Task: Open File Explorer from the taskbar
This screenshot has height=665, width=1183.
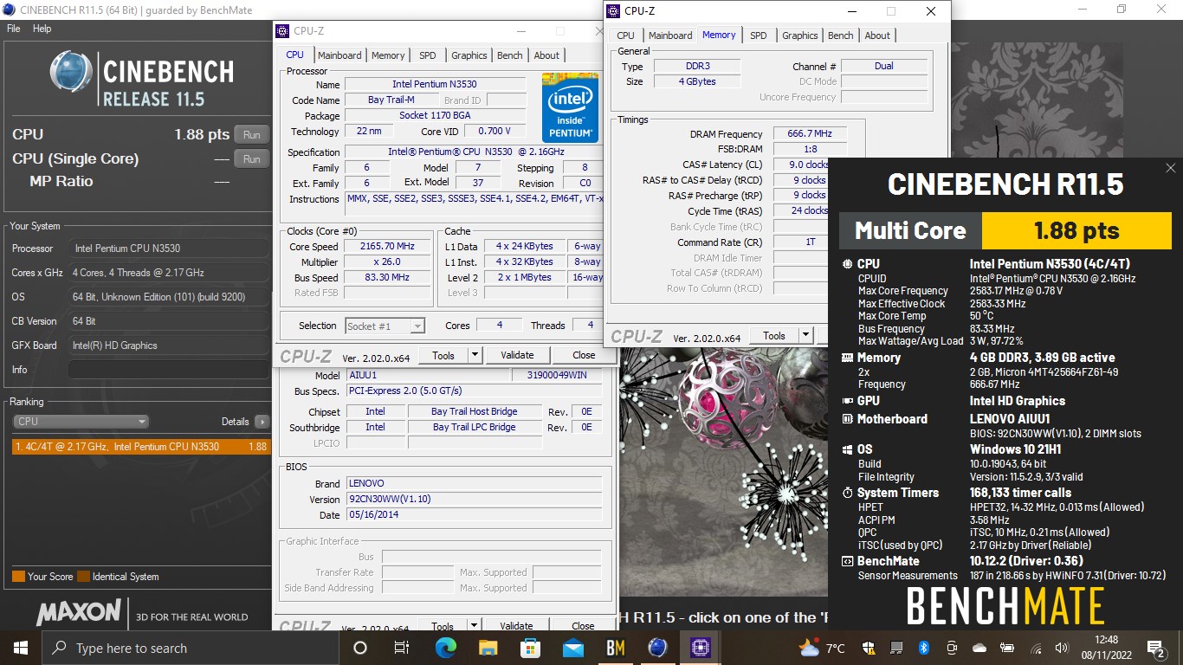Action: (x=488, y=648)
